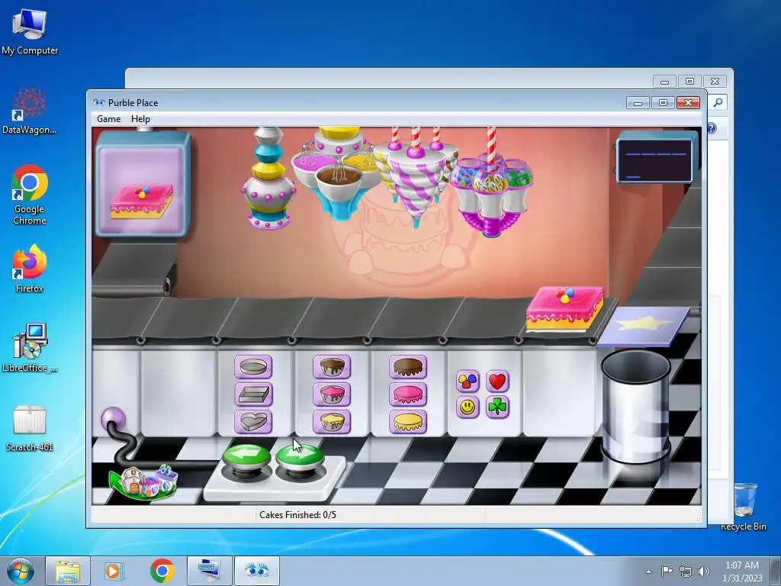Viewport: 781px width, 586px height.
Task: Apply yellow icing
Action: pos(408,421)
